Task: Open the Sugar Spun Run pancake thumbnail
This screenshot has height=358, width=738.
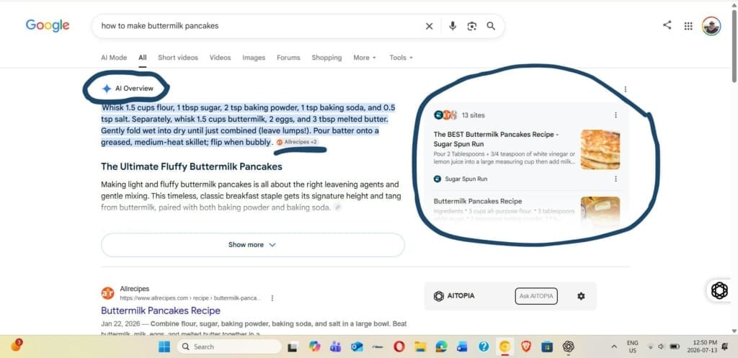Action: coord(600,150)
